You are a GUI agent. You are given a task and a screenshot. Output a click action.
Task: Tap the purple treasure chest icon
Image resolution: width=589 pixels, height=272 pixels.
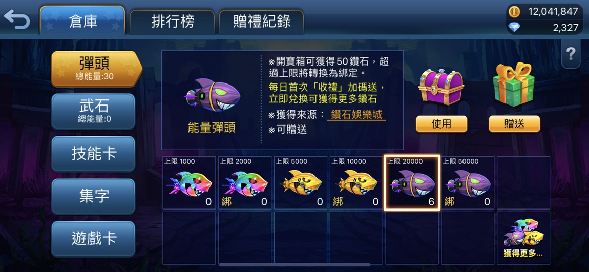coord(441,87)
